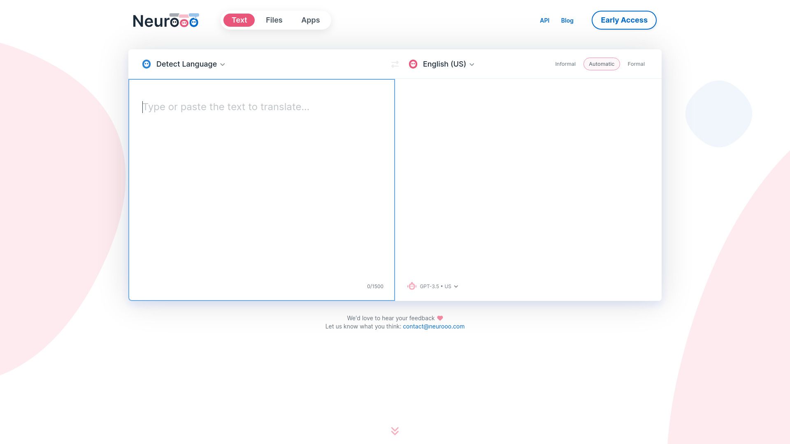Click the pink target language face icon
The height and width of the screenshot is (444, 790).
413,64
